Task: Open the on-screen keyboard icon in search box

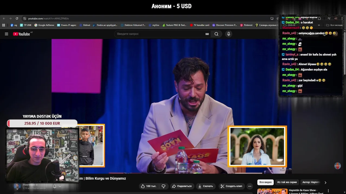Action: coord(207,34)
